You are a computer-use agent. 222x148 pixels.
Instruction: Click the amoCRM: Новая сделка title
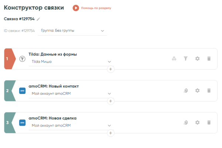[x=53, y=118]
